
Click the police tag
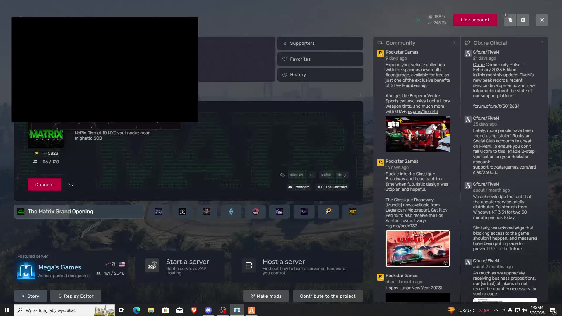coord(325,175)
